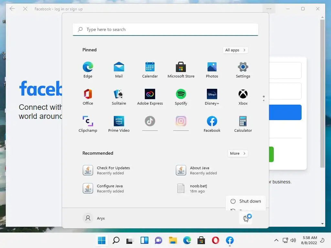This screenshot has height=248, width=331.
Task: Open the Solitaire game
Action: [119, 97]
